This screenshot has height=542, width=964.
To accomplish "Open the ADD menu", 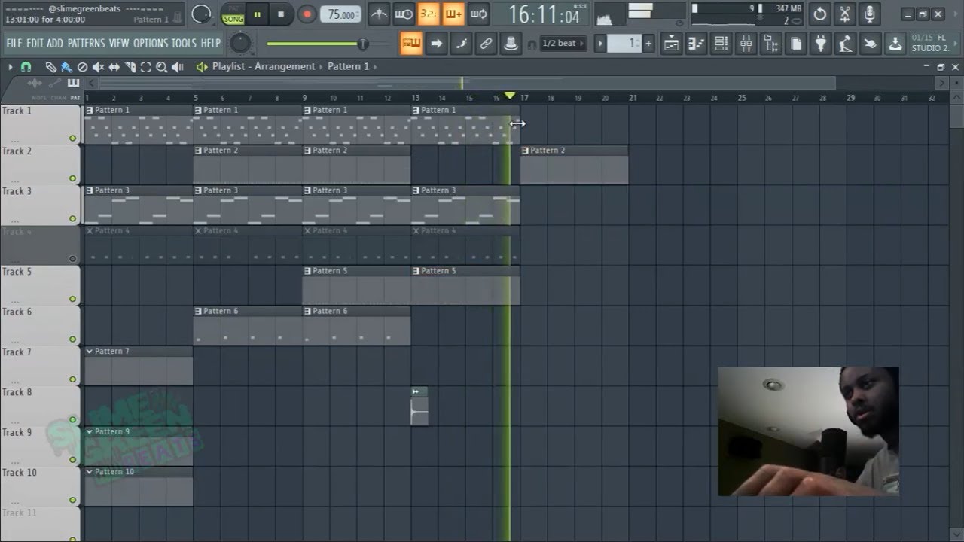I will click(x=55, y=44).
